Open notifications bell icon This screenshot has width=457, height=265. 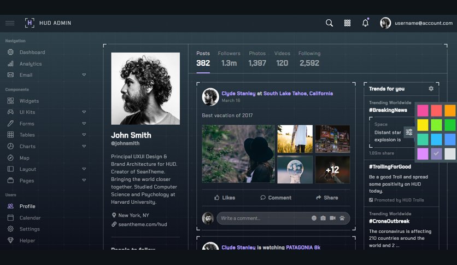click(x=365, y=23)
